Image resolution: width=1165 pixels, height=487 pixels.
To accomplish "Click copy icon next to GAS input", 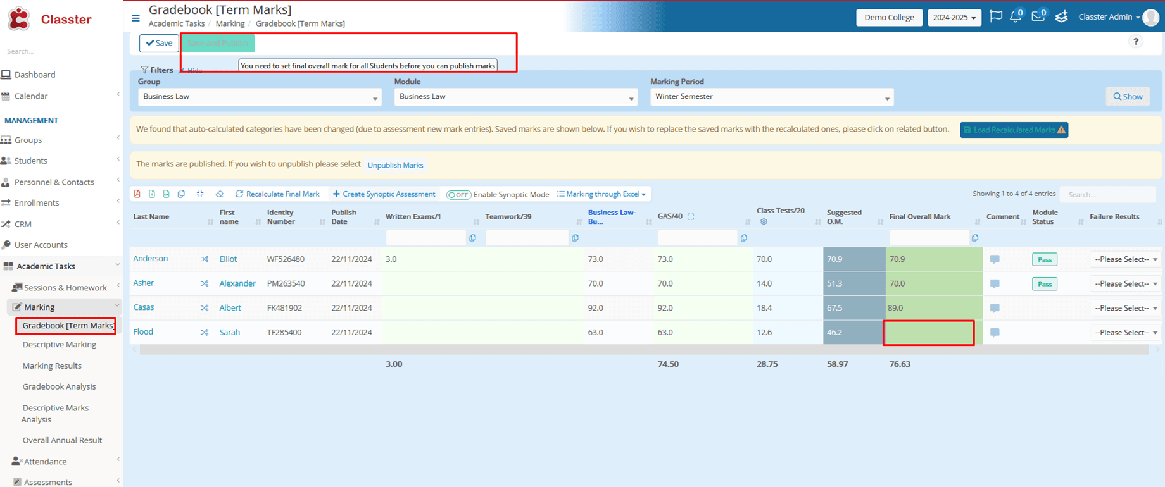I will click(x=744, y=238).
